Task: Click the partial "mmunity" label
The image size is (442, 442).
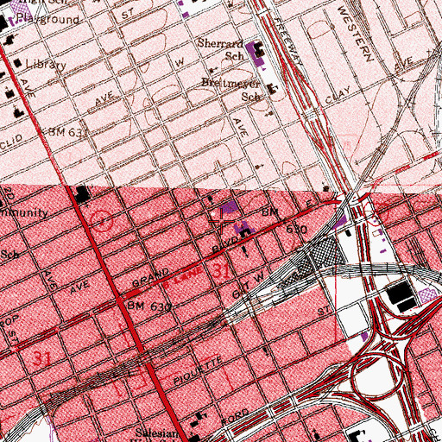Action: tap(24, 213)
